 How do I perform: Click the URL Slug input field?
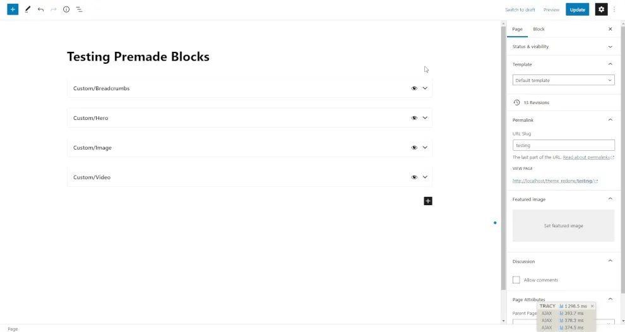[x=563, y=145]
